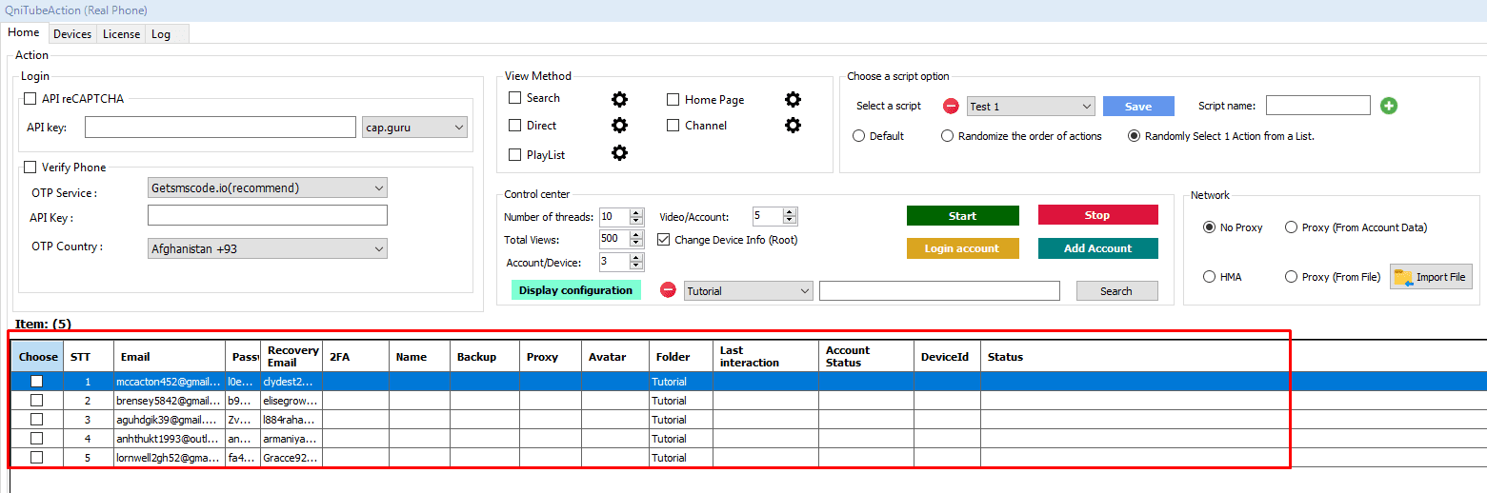Click the Add Account button
The image size is (1487, 493).
click(1097, 248)
